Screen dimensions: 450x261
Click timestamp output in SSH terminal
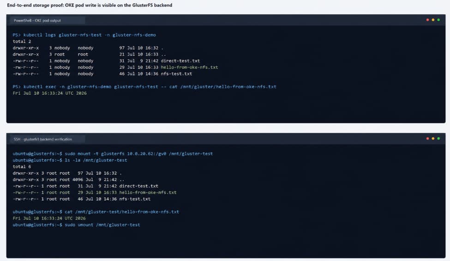pyautogui.click(x=49, y=218)
